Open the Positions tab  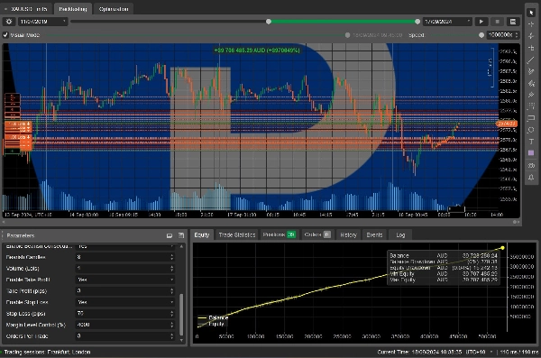pos(279,234)
